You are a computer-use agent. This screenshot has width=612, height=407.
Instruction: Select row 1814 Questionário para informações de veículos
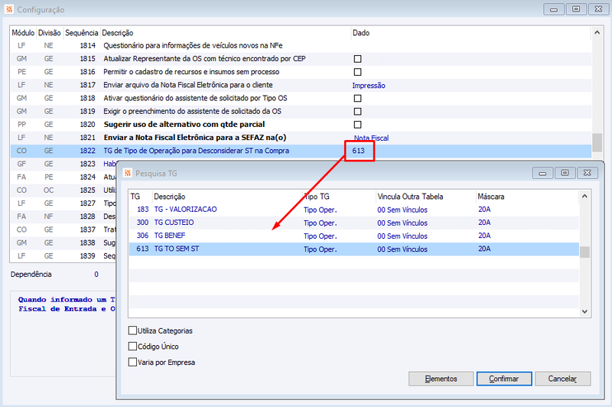[301, 46]
